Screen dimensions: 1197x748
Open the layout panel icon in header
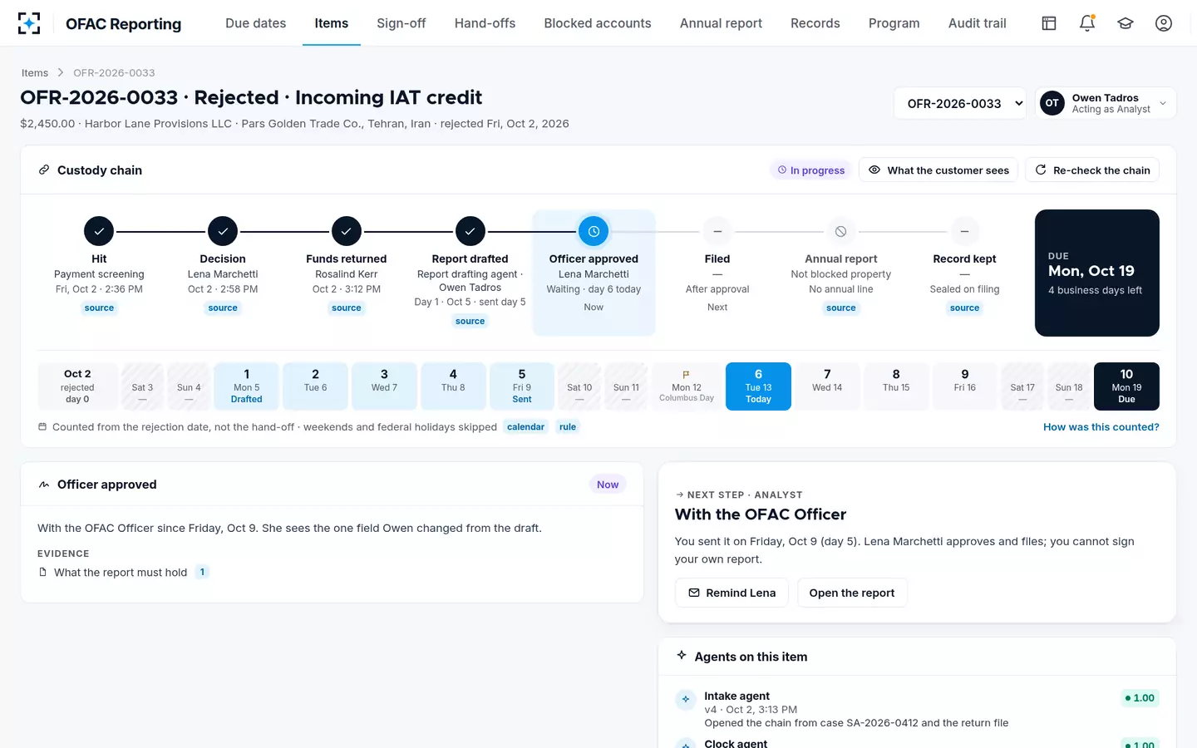(x=1049, y=23)
